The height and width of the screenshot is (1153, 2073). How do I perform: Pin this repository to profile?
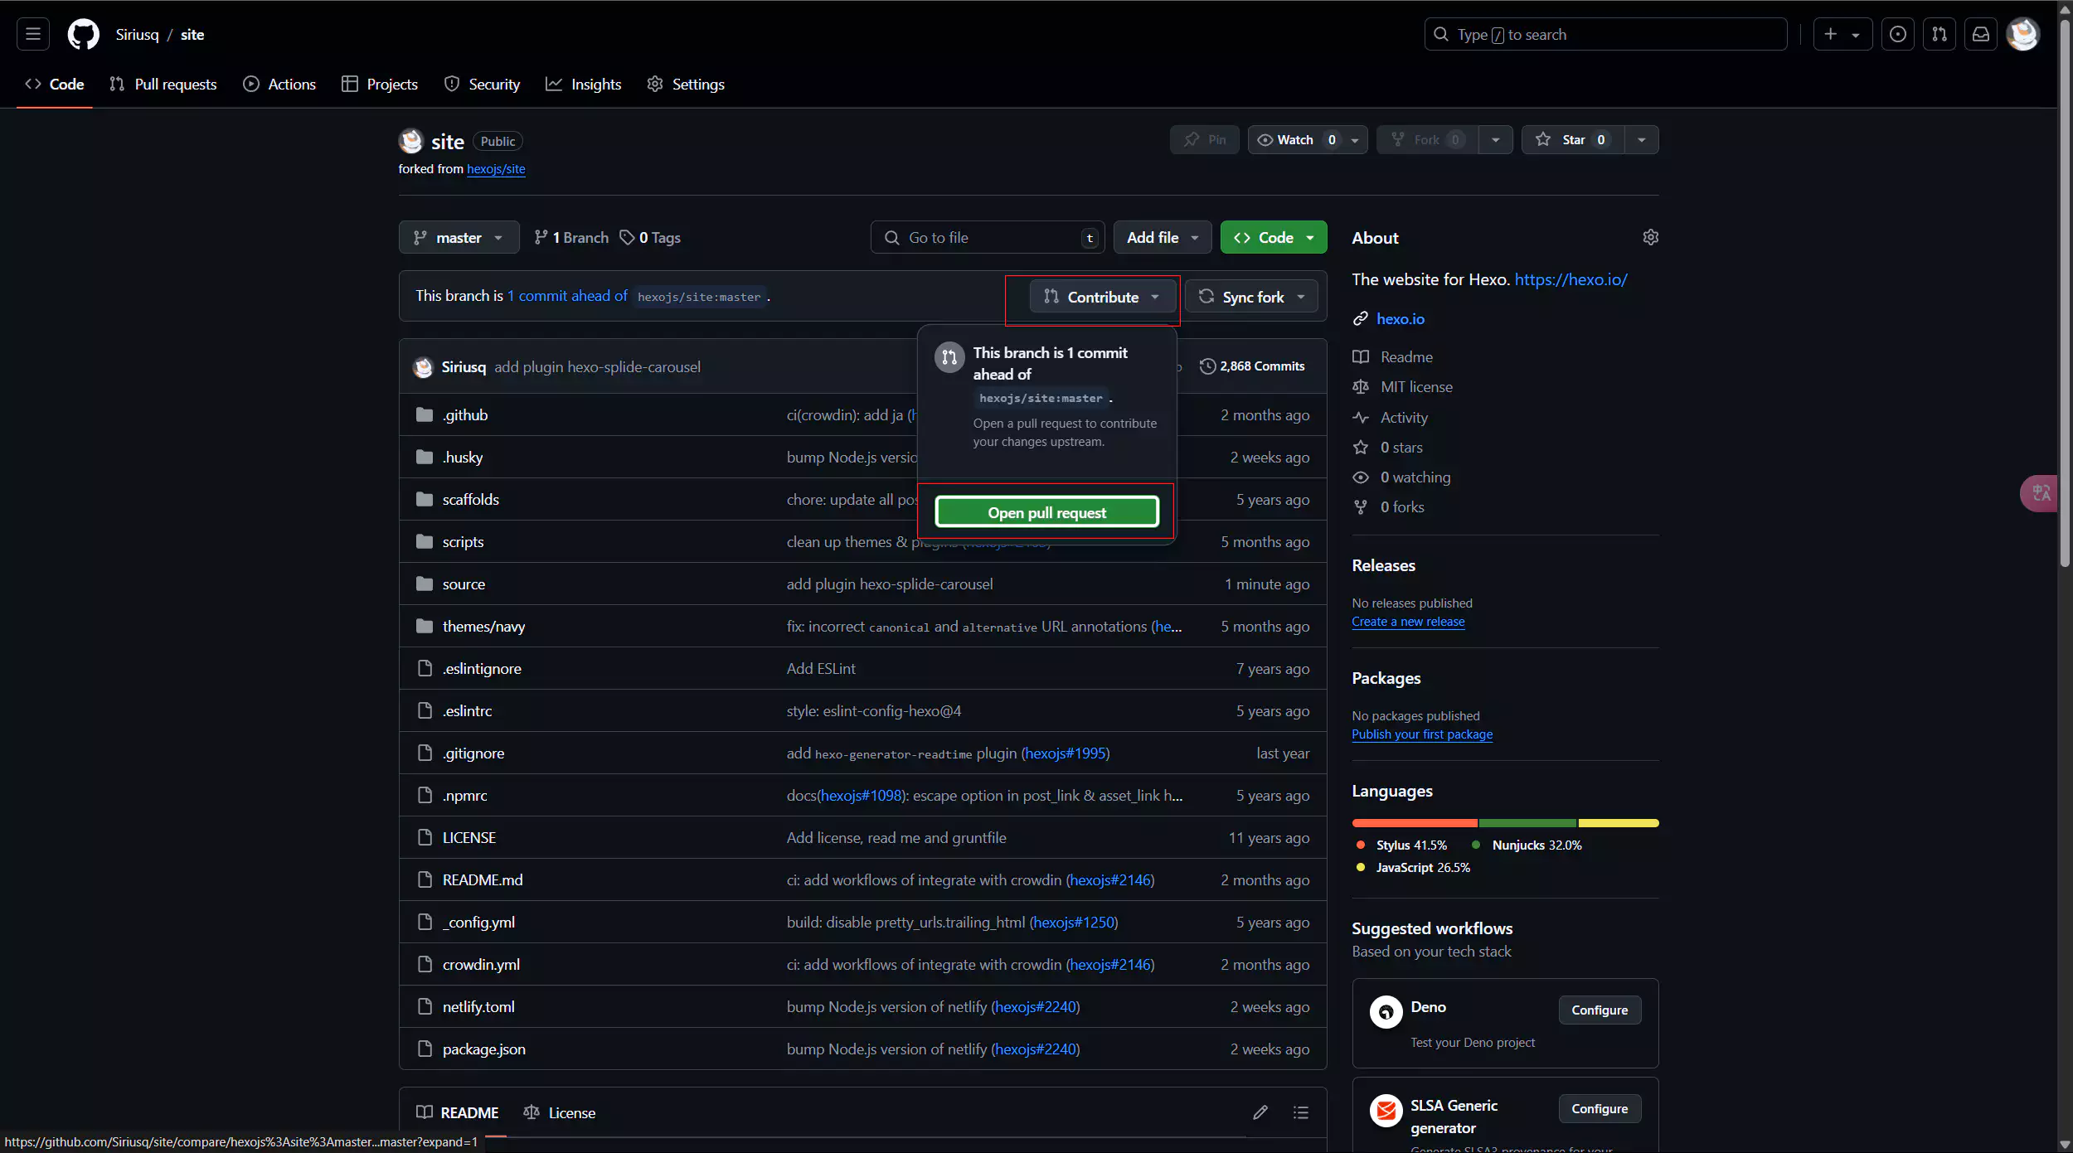(x=1204, y=140)
